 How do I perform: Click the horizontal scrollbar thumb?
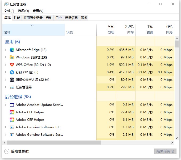pyautogui.click(x=54, y=143)
